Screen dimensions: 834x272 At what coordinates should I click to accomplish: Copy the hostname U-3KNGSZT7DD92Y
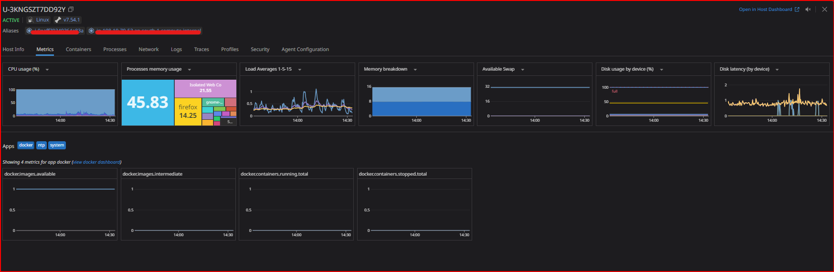point(71,10)
